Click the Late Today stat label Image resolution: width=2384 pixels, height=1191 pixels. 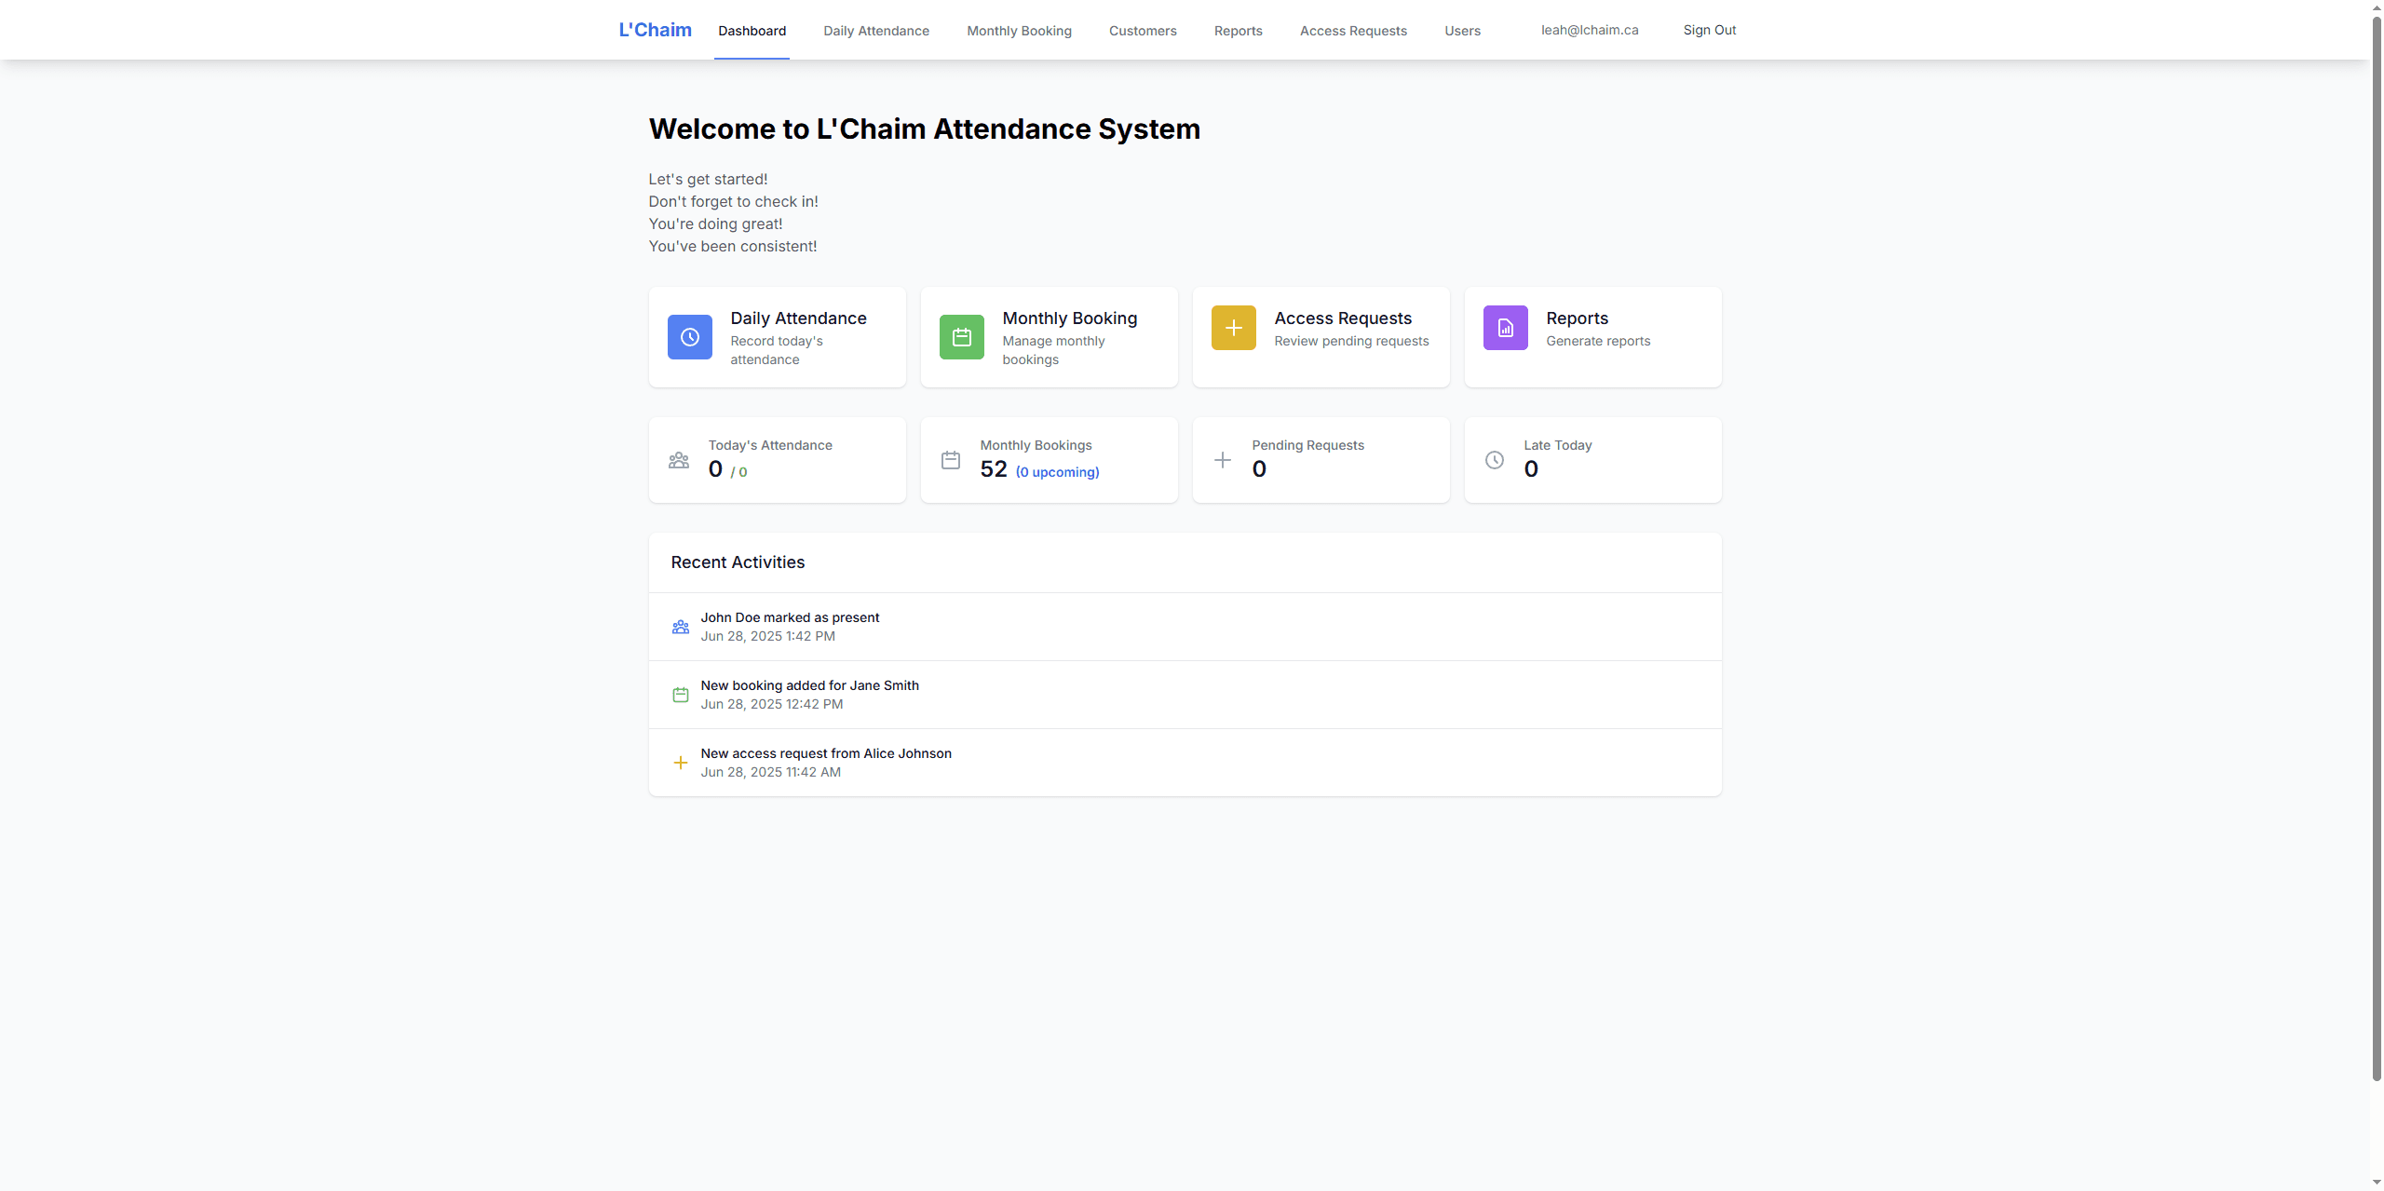point(1558,445)
